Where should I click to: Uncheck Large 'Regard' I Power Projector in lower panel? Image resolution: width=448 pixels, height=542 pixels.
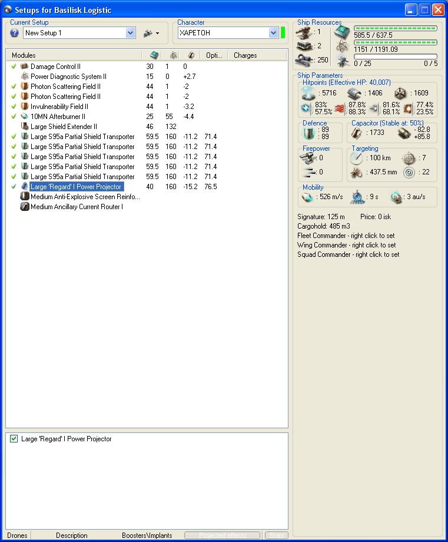click(x=14, y=439)
